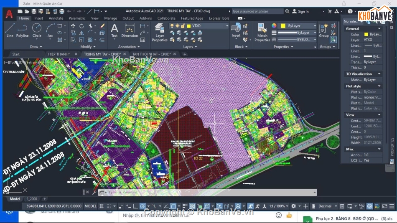Switch to HIEP THANH drawing tab
The height and width of the screenshot is (223, 397).
click(x=59, y=54)
